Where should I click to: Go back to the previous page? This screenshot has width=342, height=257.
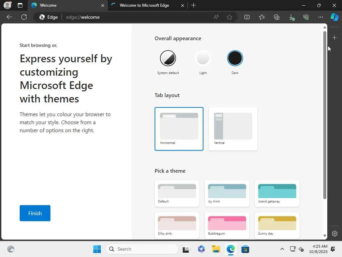[9, 17]
